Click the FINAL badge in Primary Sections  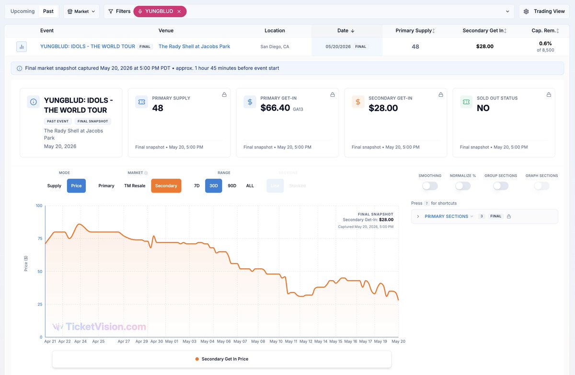(x=496, y=216)
